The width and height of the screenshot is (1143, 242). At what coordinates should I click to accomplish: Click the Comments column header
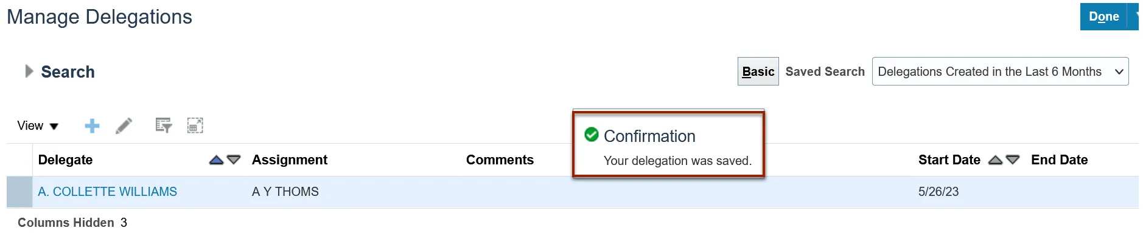point(500,160)
